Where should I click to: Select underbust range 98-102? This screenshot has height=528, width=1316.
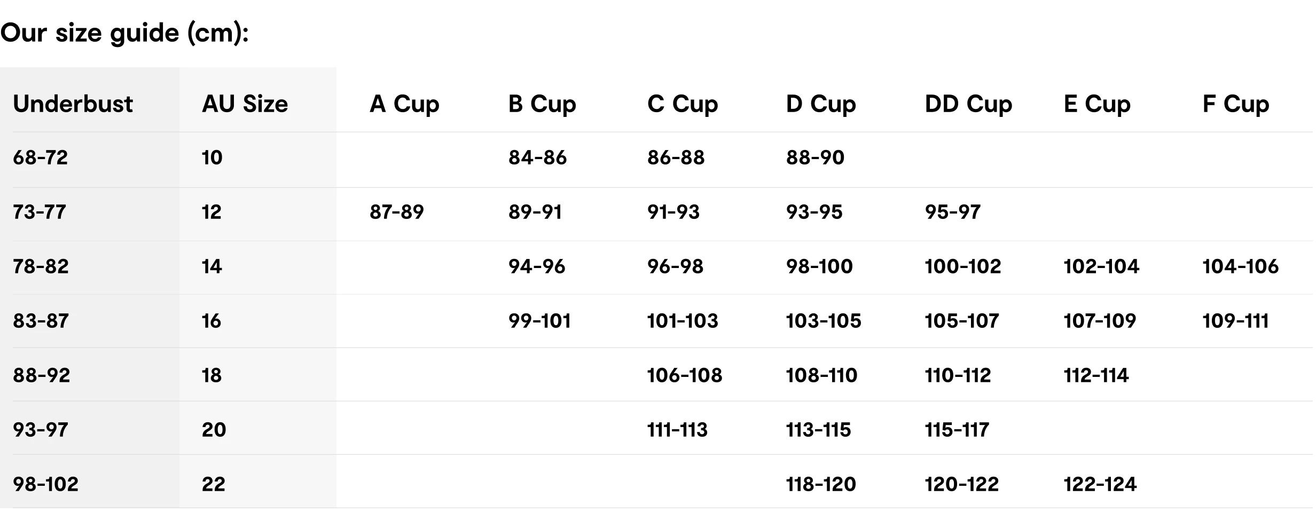tap(45, 484)
